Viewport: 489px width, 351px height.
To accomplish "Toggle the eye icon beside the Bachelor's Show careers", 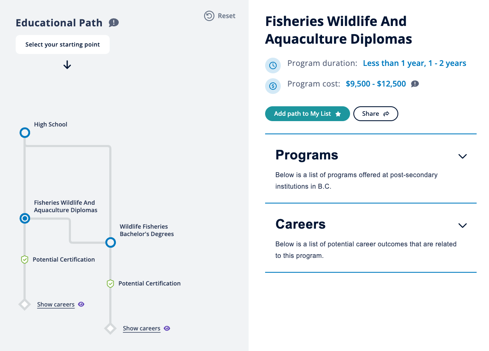I will coord(167,328).
